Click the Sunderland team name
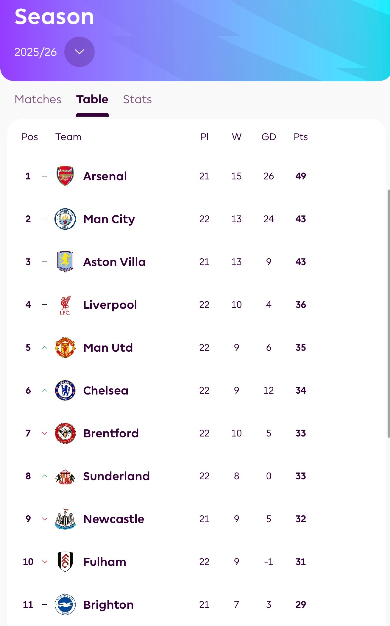Viewport: 390px width, 626px height. click(116, 476)
